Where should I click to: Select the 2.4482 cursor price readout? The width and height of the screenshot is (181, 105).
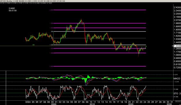12,8
